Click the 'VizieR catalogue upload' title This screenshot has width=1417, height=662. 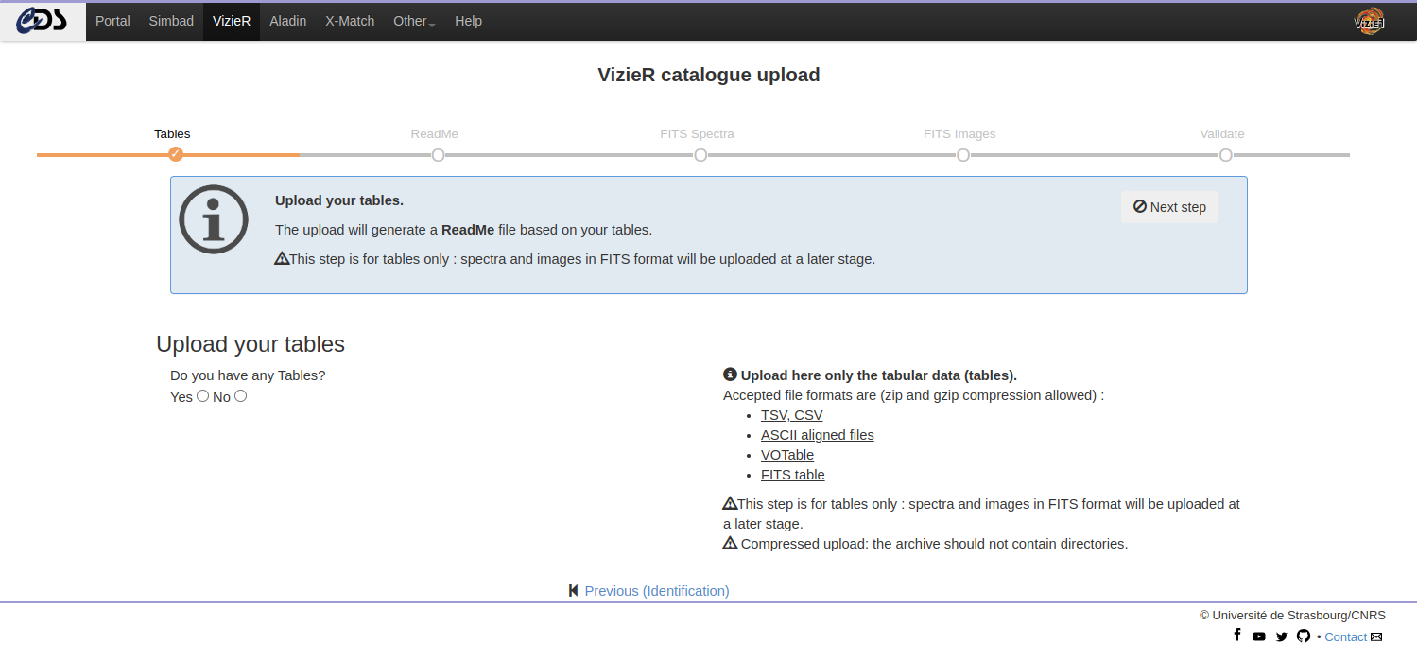(709, 75)
